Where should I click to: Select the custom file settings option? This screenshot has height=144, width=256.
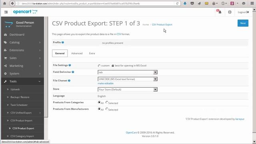click(99, 66)
